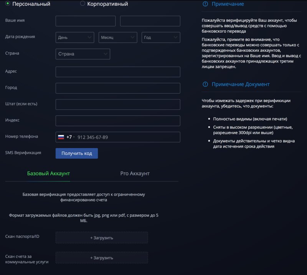The height and width of the screenshot is (275, 307).
Task: Select the Корпоративный radio button
Action: coord(83,3)
